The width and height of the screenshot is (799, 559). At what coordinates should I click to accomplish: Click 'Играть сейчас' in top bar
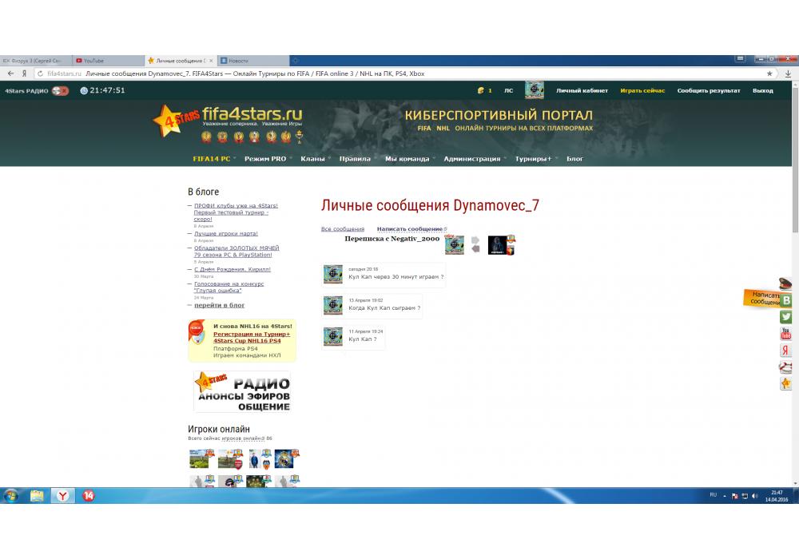click(x=642, y=90)
